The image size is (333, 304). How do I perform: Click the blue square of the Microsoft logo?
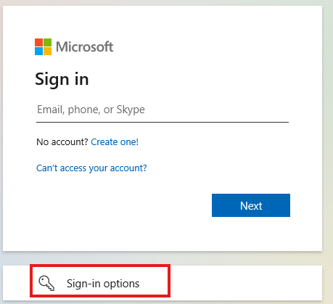point(38,51)
